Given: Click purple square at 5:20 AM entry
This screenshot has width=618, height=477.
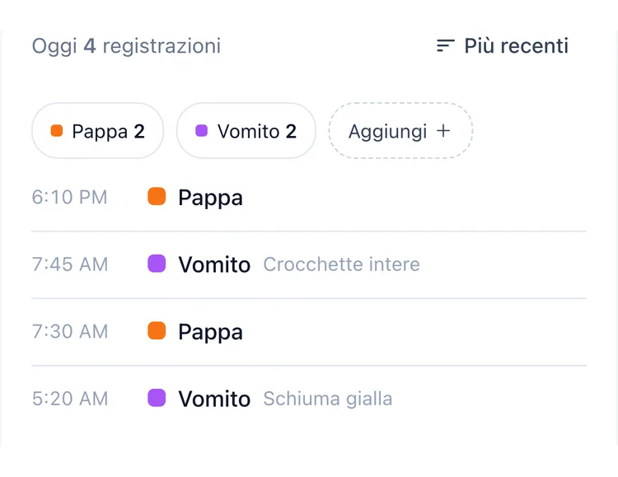Looking at the screenshot, I should pyautogui.click(x=157, y=397).
